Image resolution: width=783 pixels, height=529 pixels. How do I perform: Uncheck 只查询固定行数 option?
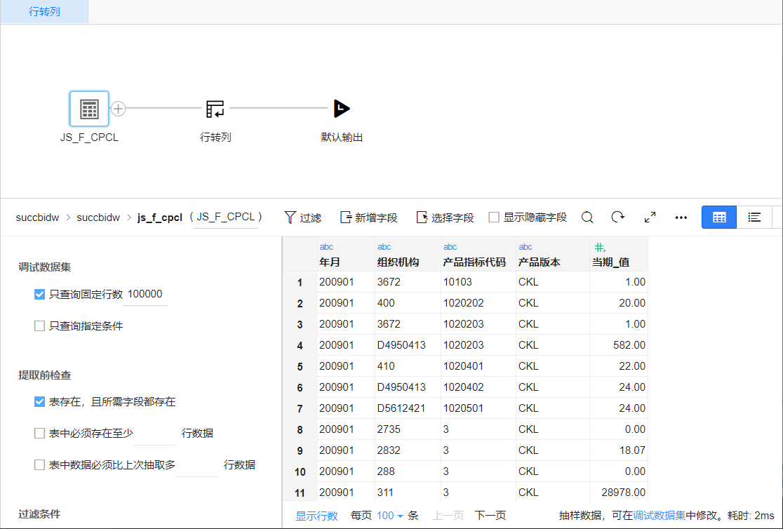coord(40,295)
